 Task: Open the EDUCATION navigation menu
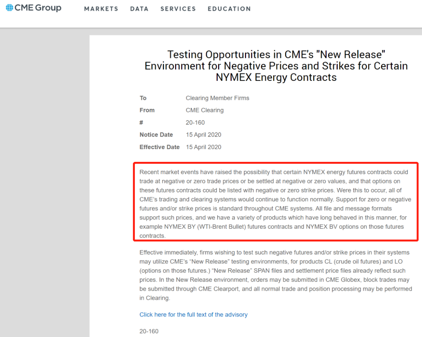[229, 9]
